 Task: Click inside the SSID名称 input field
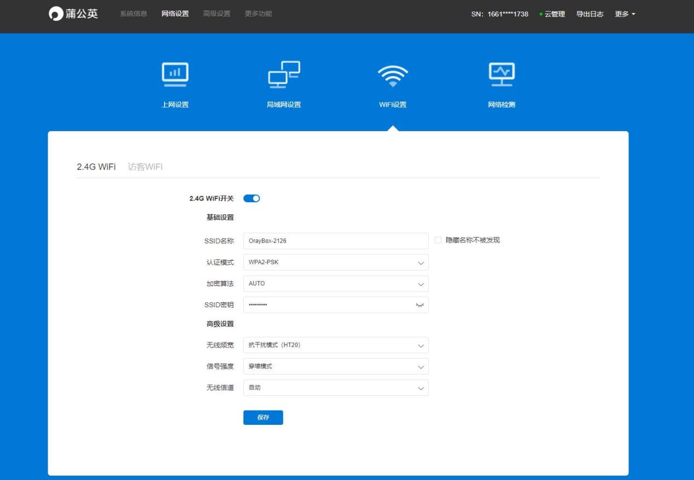336,241
